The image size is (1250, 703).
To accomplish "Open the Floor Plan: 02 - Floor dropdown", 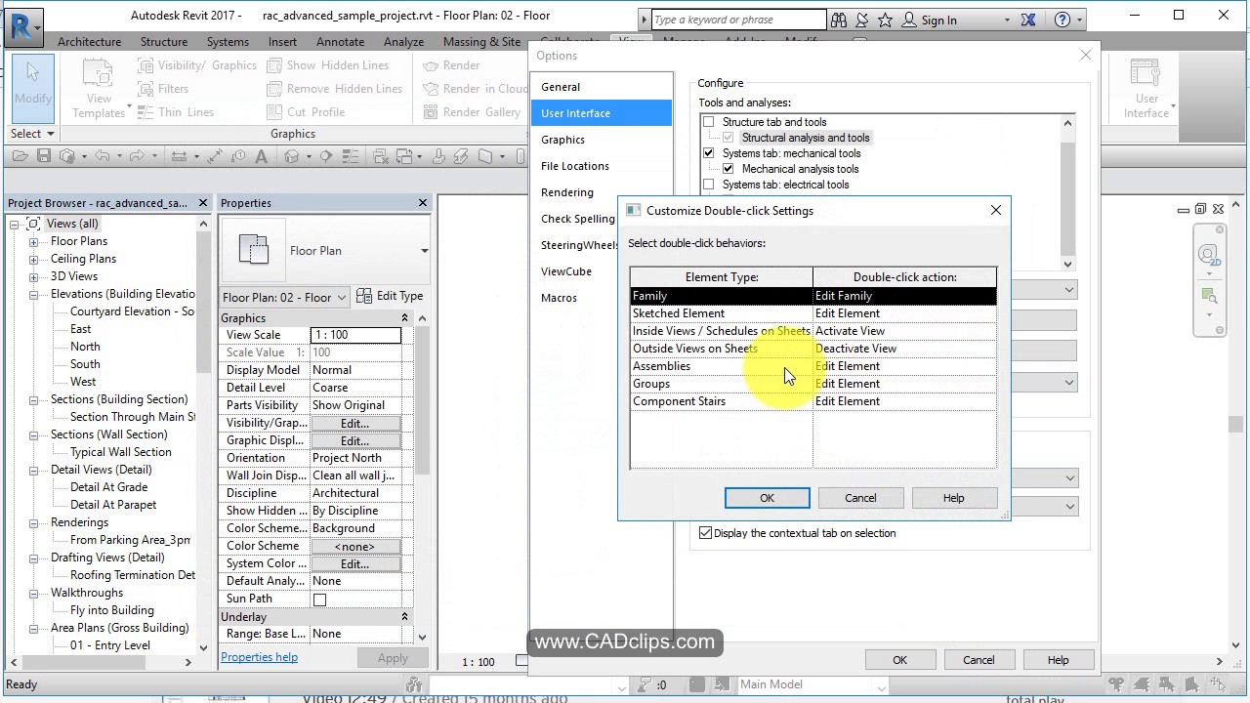I will 284,297.
